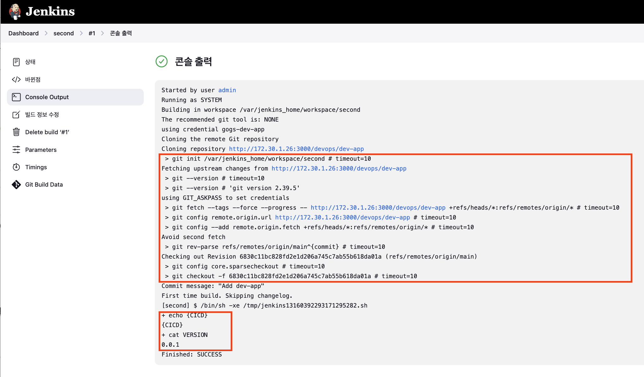Click the green build success checkmark icon
This screenshot has width=644, height=377.
pyautogui.click(x=161, y=62)
